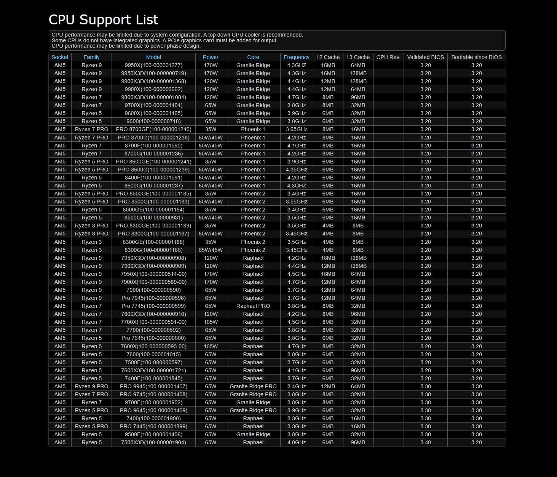Select the 9950X(100-000001277) model cell
Viewport: 557px width, 477px height.
tap(153, 65)
